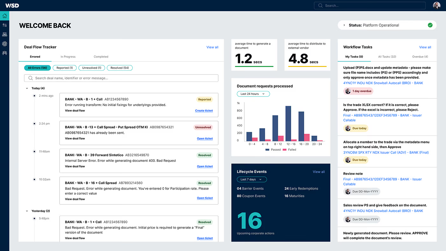446x251 pixels.
Task: Open 3YNC6M SPX RTY NDX Issuer Call link
Action: (386, 152)
